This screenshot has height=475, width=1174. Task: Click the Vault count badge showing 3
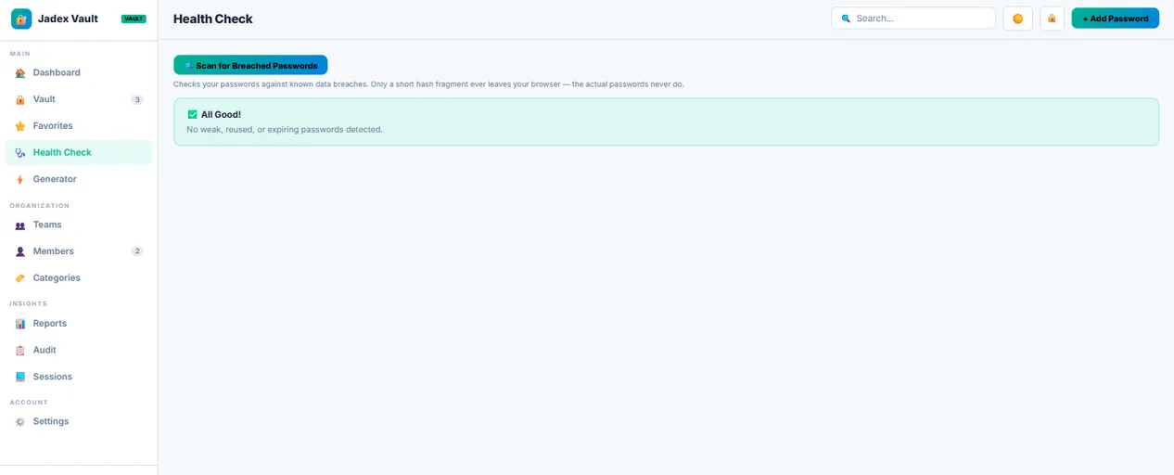(137, 99)
